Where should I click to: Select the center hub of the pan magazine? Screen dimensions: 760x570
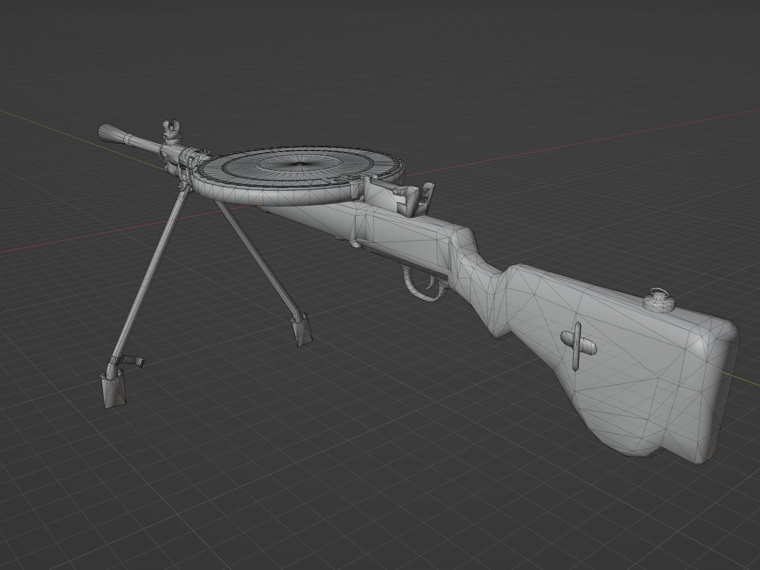[300, 165]
